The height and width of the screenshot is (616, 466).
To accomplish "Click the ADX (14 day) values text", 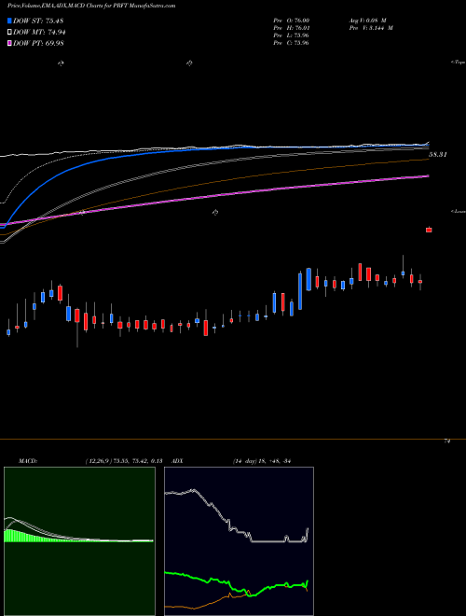I will pyautogui.click(x=261, y=461).
